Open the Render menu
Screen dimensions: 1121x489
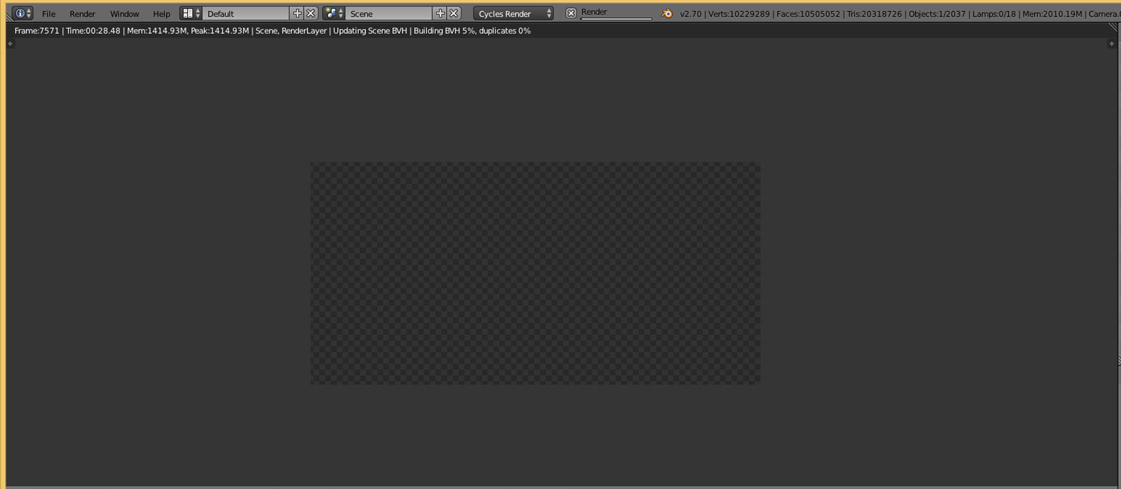[82, 13]
